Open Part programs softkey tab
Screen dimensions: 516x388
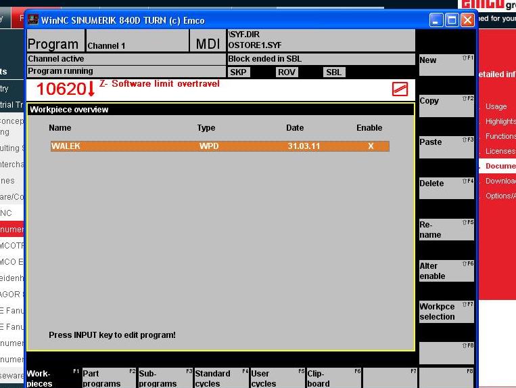[x=109, y=378]
